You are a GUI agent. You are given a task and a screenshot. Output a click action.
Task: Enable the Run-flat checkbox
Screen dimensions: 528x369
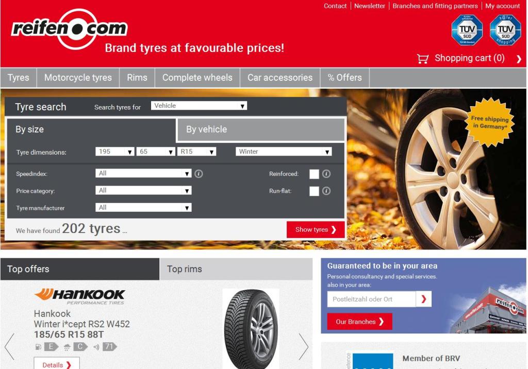tap(314, 191)
